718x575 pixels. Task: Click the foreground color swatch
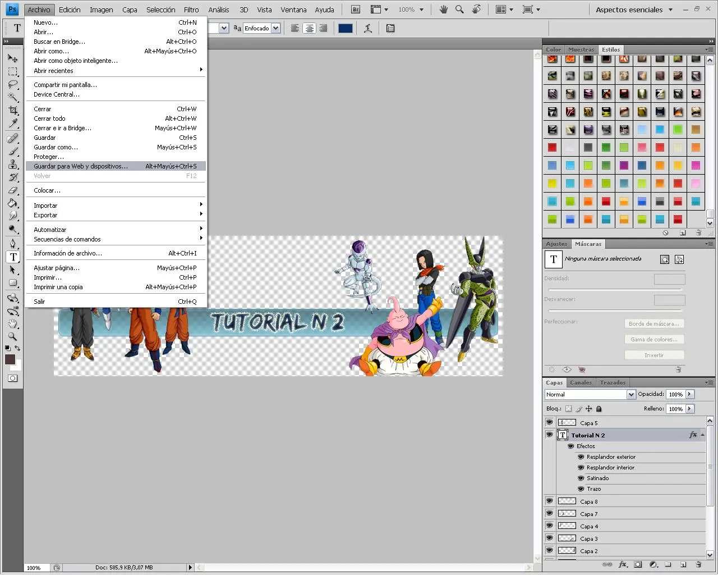click(10, 359)
